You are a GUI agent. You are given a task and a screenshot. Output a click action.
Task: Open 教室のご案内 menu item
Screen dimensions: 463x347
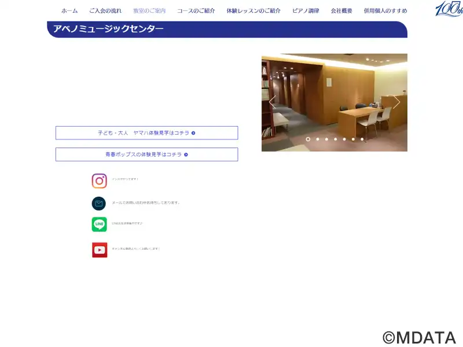149,11
